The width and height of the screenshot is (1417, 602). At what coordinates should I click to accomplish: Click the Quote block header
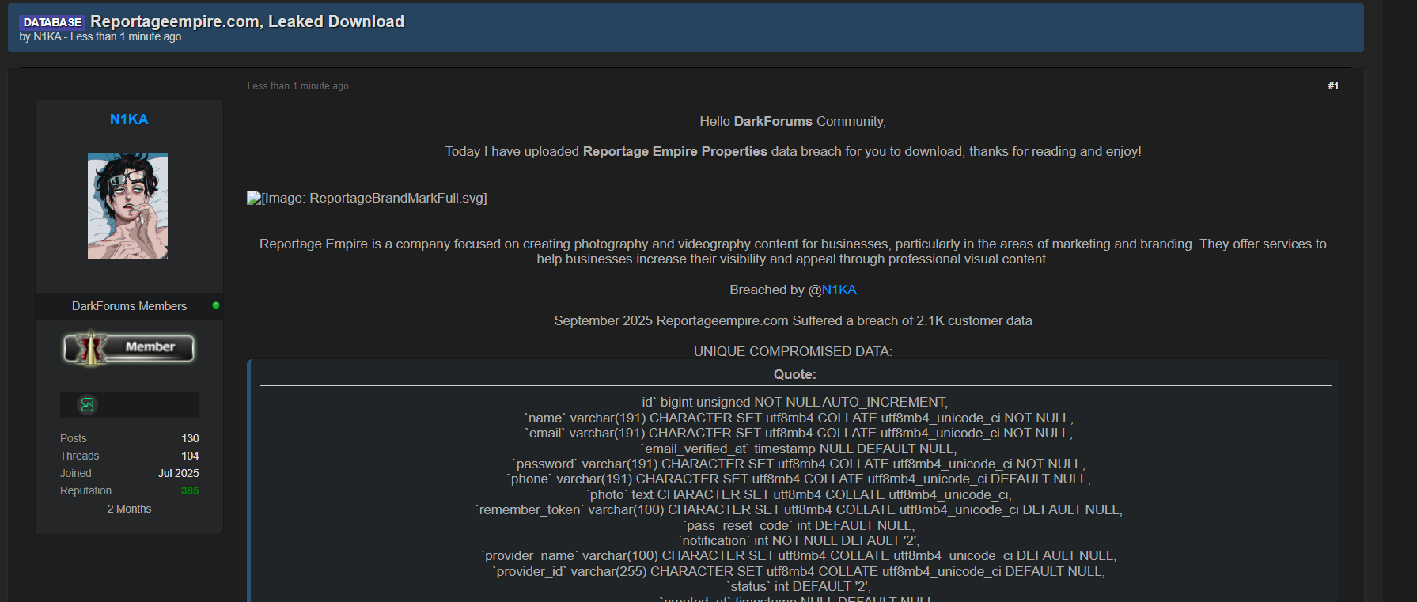tap(794, 374)
